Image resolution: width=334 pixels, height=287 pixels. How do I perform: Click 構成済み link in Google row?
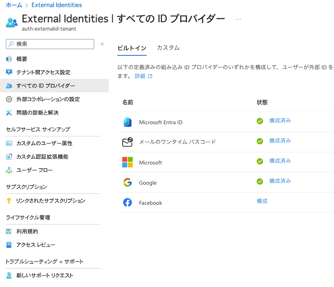point(280,181)
